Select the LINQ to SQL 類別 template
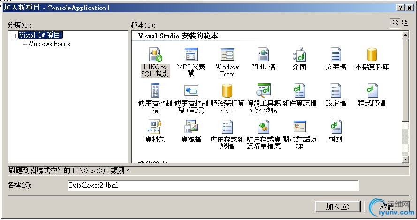This screenshot has width=417, height=220. (155, 63)
